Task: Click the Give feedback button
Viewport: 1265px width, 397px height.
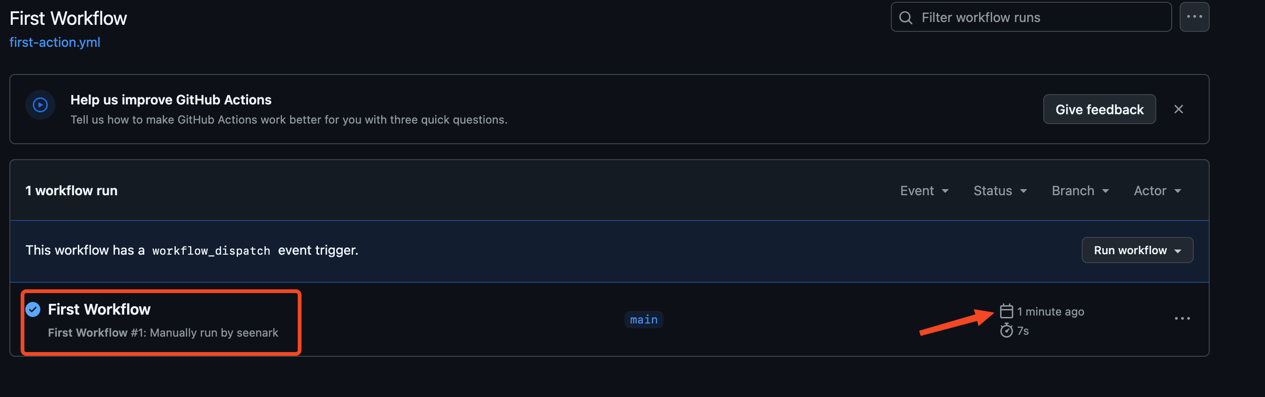Action: [x=1099, y=109]
